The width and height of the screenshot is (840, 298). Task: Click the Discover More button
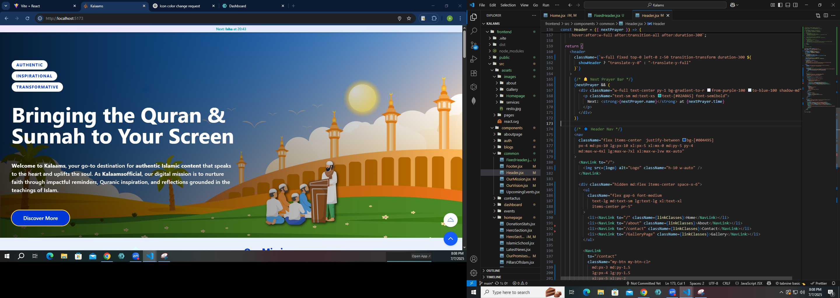pyautogui.click(x=41, y=218)
